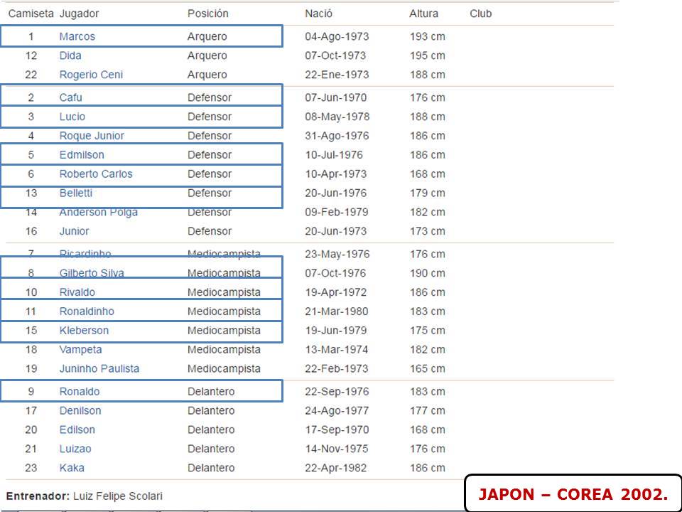Open the Anderson Polga player link
The image size is (682, 512).
(98, 212)
